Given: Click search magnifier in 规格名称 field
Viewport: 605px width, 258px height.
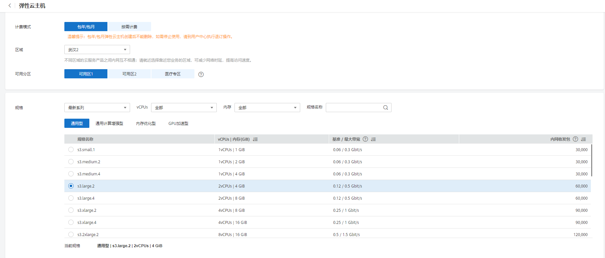Looking at the screenshot, I should pyautogui.click(x=385, y=108).
